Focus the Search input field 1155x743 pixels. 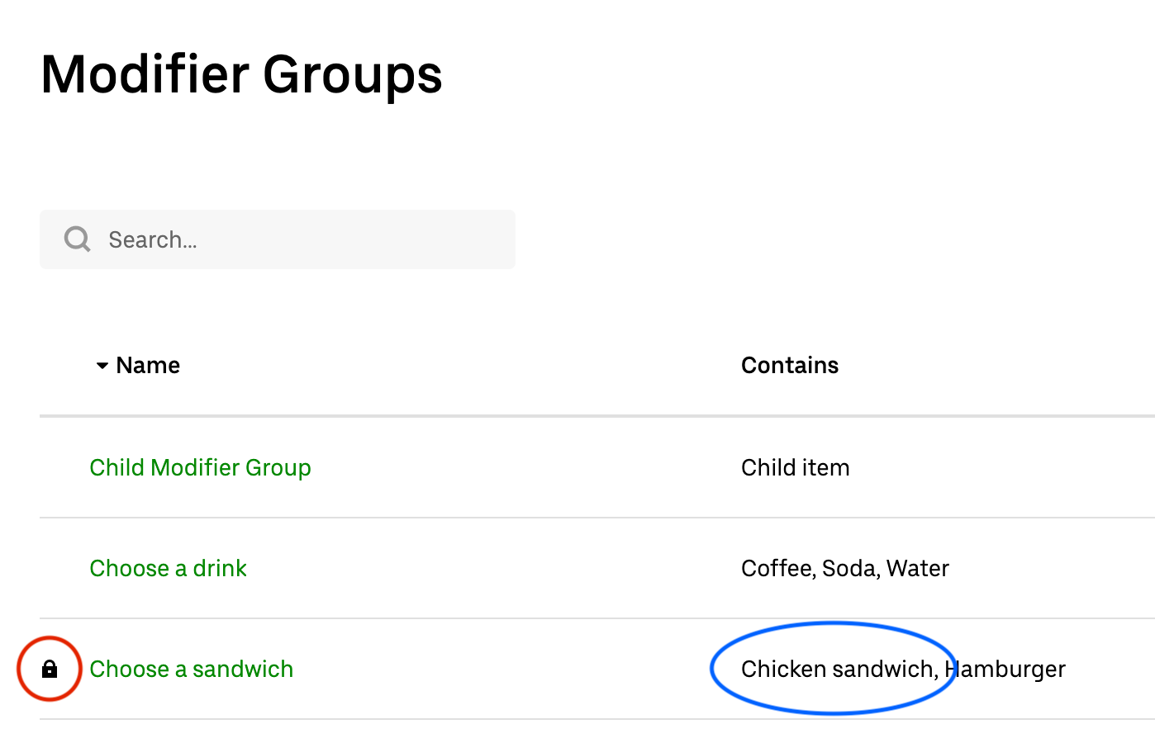[x=306, y=239]
